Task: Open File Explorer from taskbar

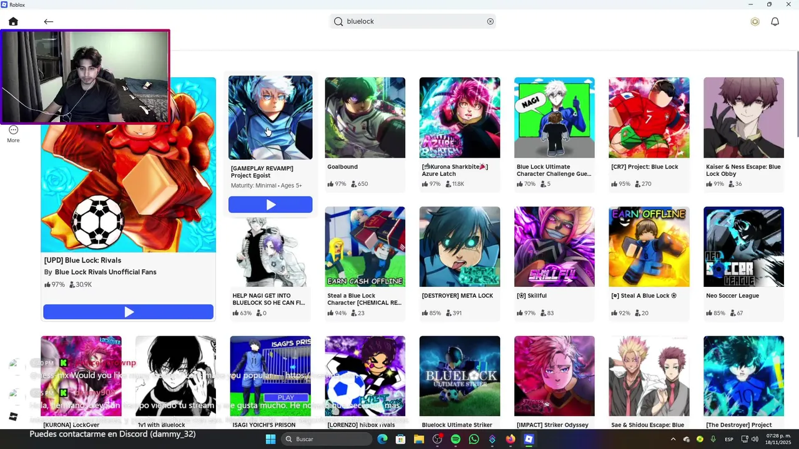Action: tap(419, 439)
